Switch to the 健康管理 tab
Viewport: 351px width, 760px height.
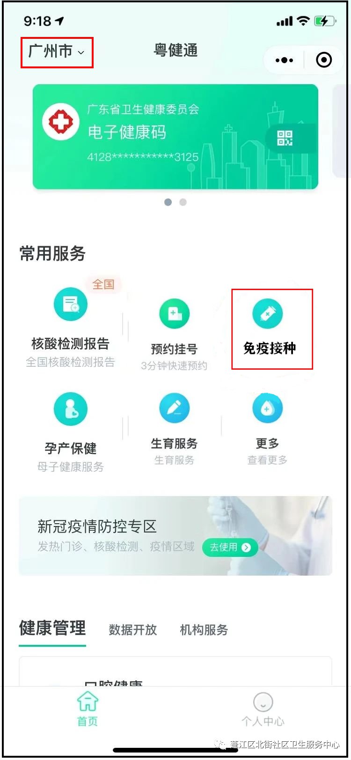click(52, 628)
